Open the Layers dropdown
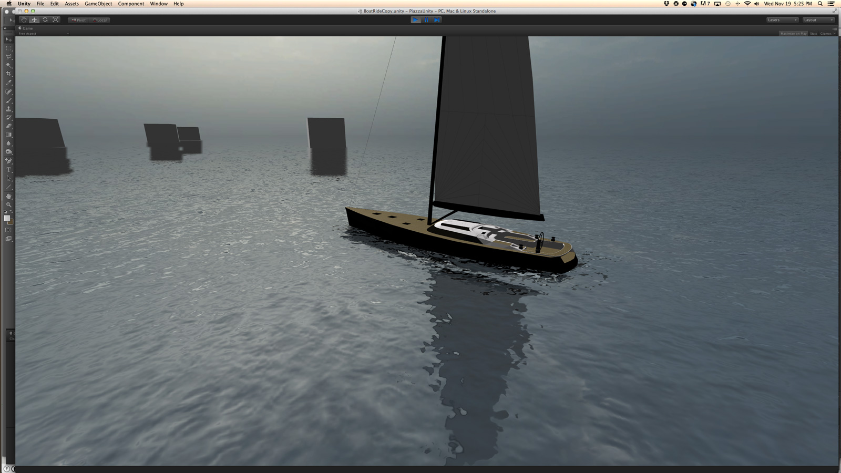The image size is (841, 473). click(x=782, y=20)
